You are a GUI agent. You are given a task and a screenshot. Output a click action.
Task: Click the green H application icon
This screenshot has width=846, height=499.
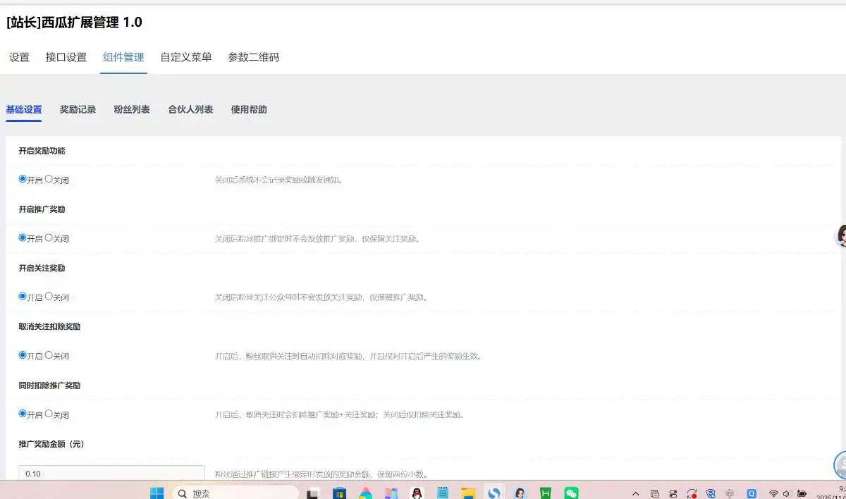[x=545, y=493]
